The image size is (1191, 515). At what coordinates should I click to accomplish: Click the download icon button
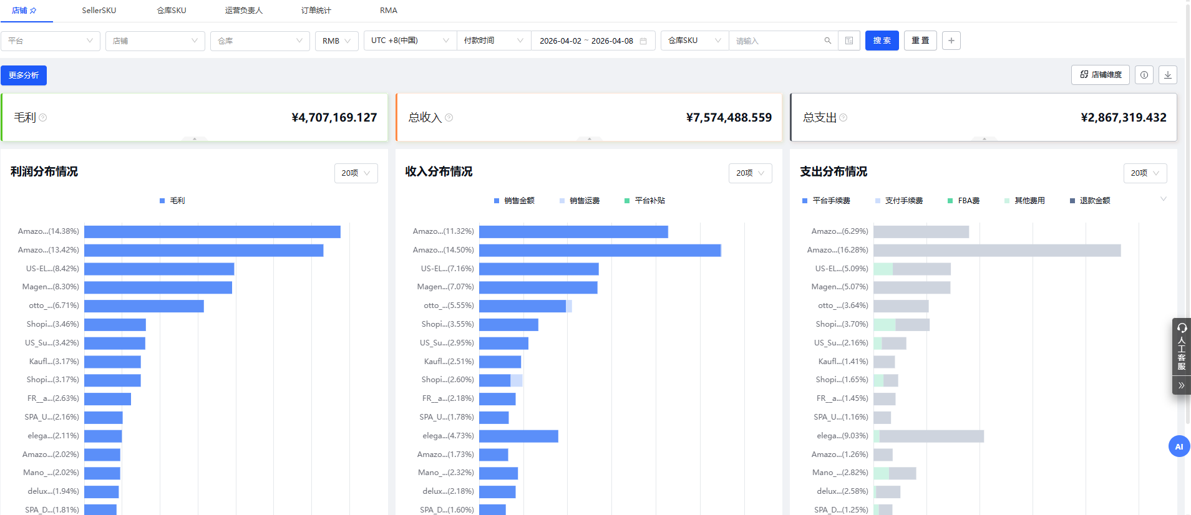tap(1168, 75)
